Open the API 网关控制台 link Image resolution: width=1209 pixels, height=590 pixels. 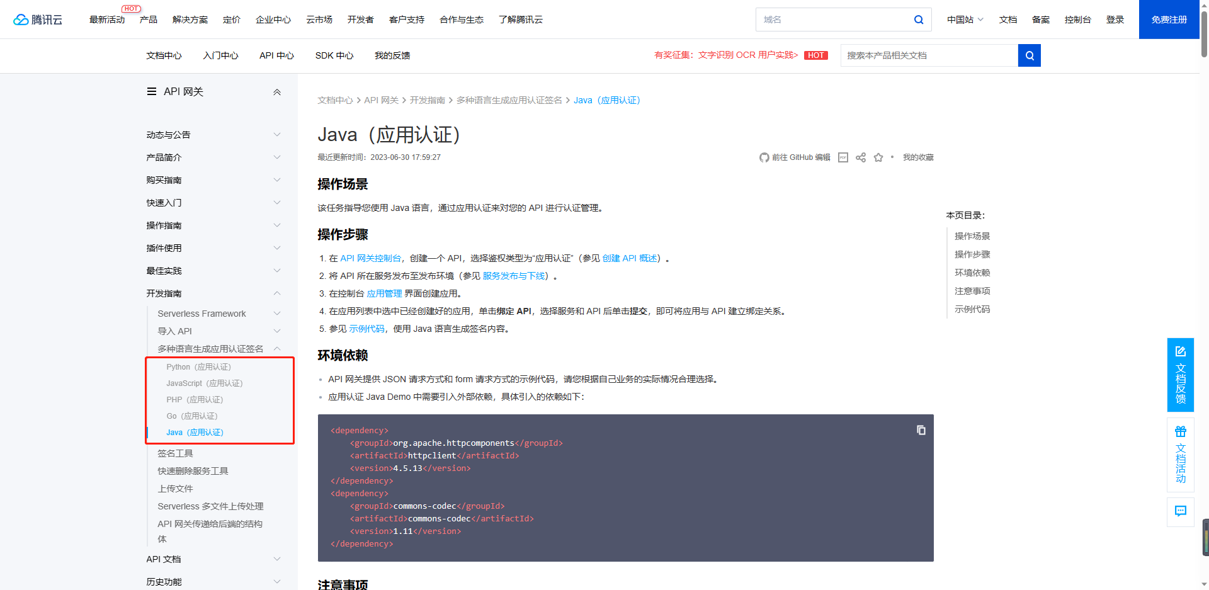[370, 258]
